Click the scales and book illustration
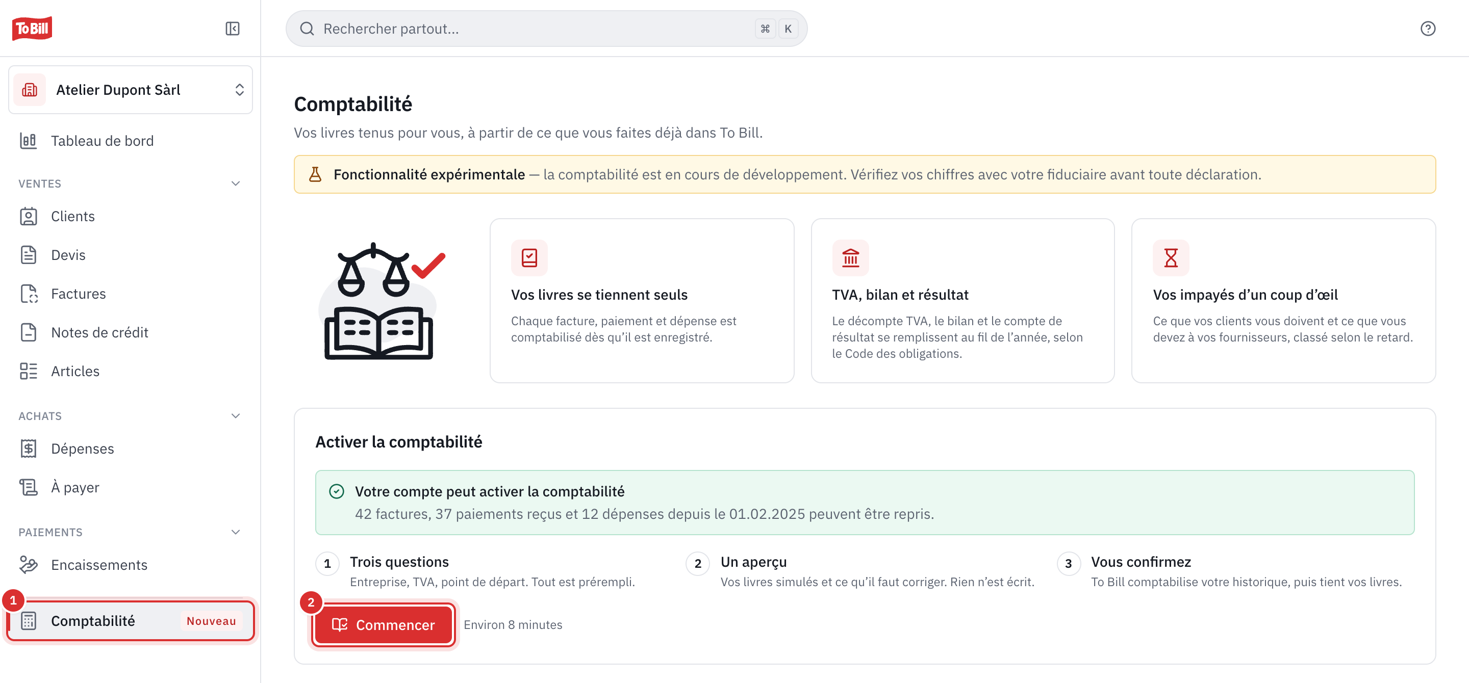 point(382,301)
